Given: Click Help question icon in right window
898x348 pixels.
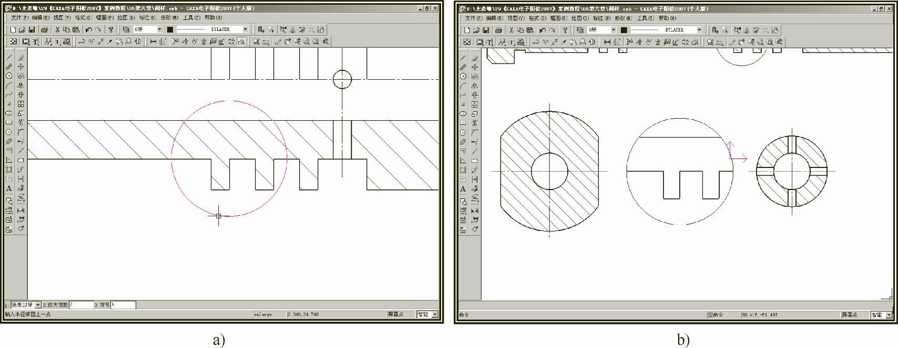Looking at the screenshot, I should click(x=565, y=30).
